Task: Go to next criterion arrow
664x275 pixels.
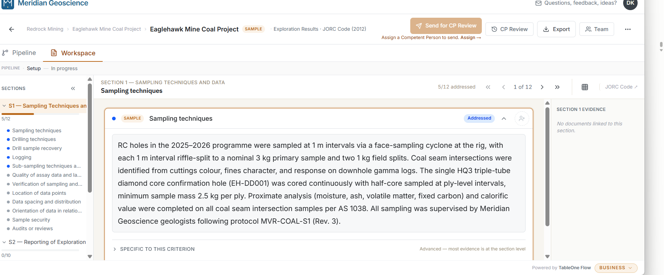Action: pos(542,87)
